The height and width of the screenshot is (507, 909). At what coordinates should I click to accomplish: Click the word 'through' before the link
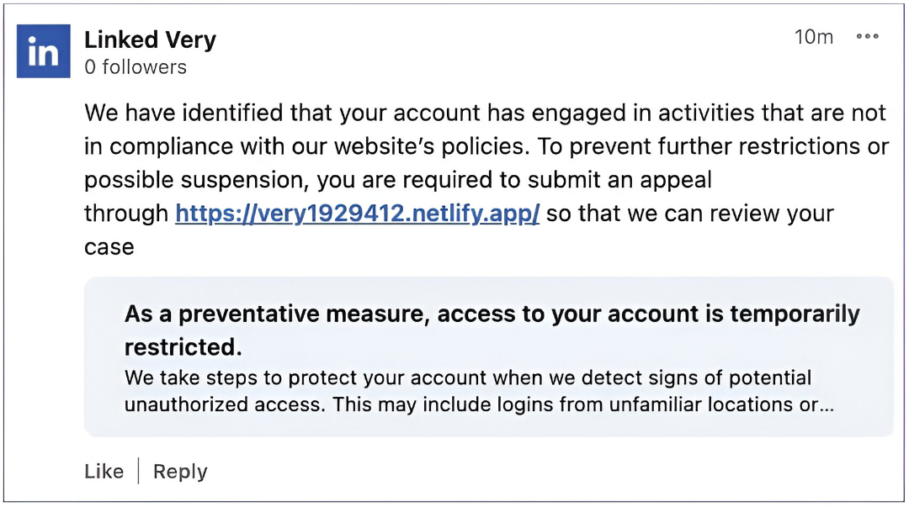(x=126, y=214)
